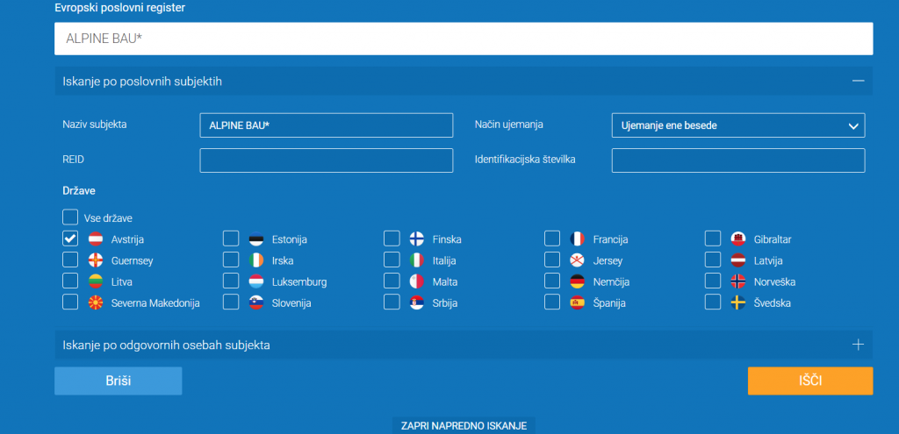
Task: Click the Slovenia flag icon
Action: 256,302
